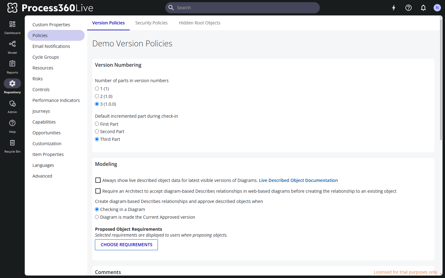Open Cycle Groups menu item
Viewport: 445px width, 278px height.
point(56,57)
